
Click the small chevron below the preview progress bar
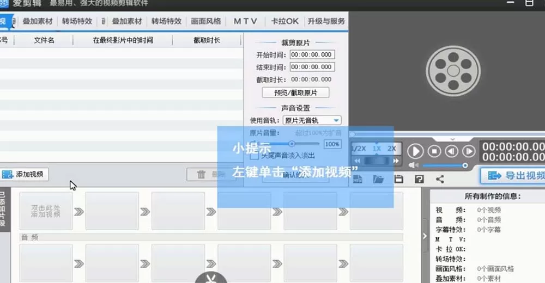452,139
